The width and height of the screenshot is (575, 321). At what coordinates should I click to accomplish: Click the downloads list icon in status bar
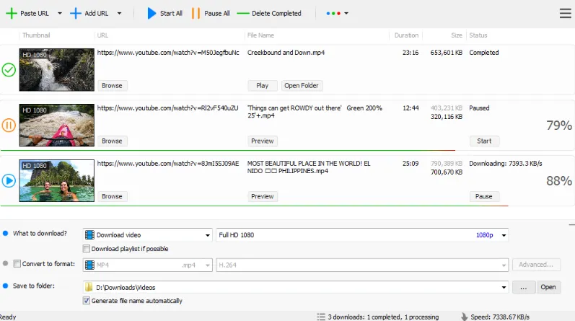321,317
